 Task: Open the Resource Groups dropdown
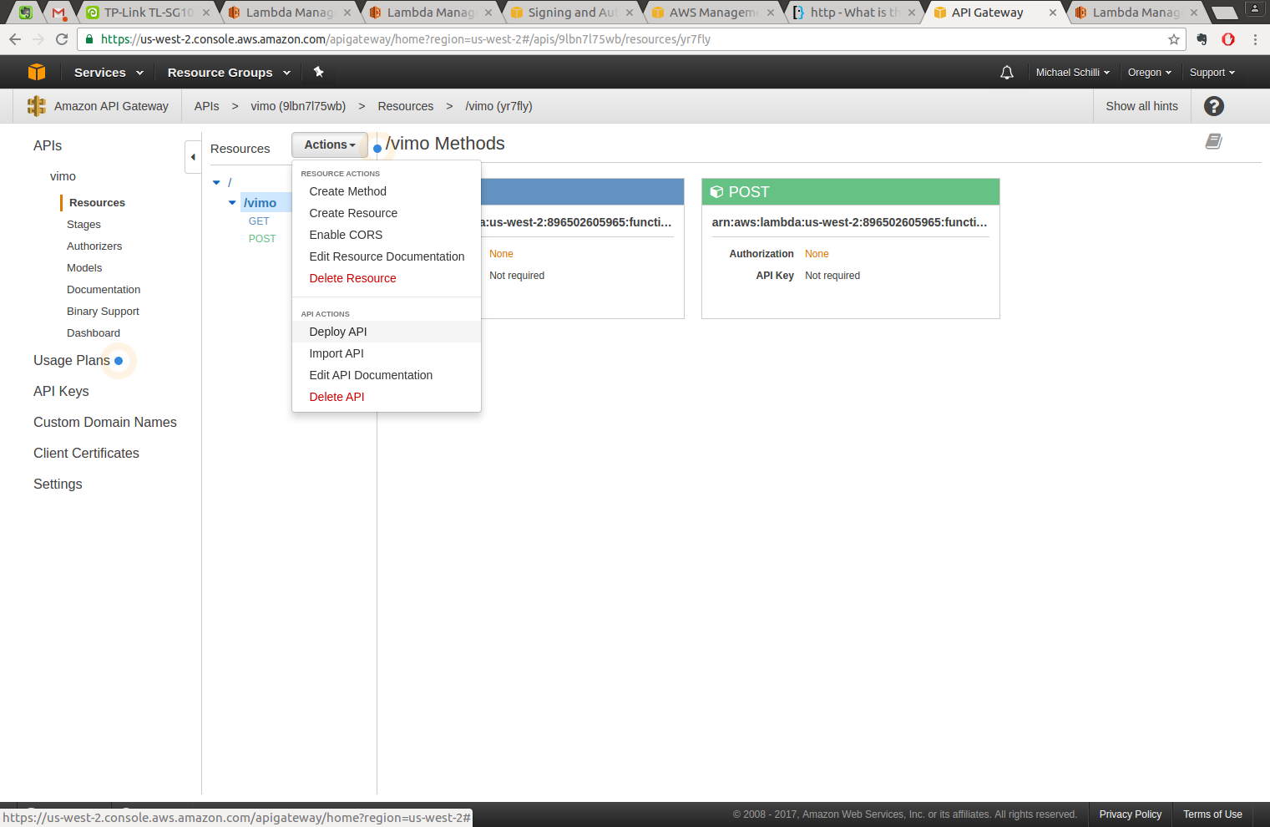tap(229, 73)
